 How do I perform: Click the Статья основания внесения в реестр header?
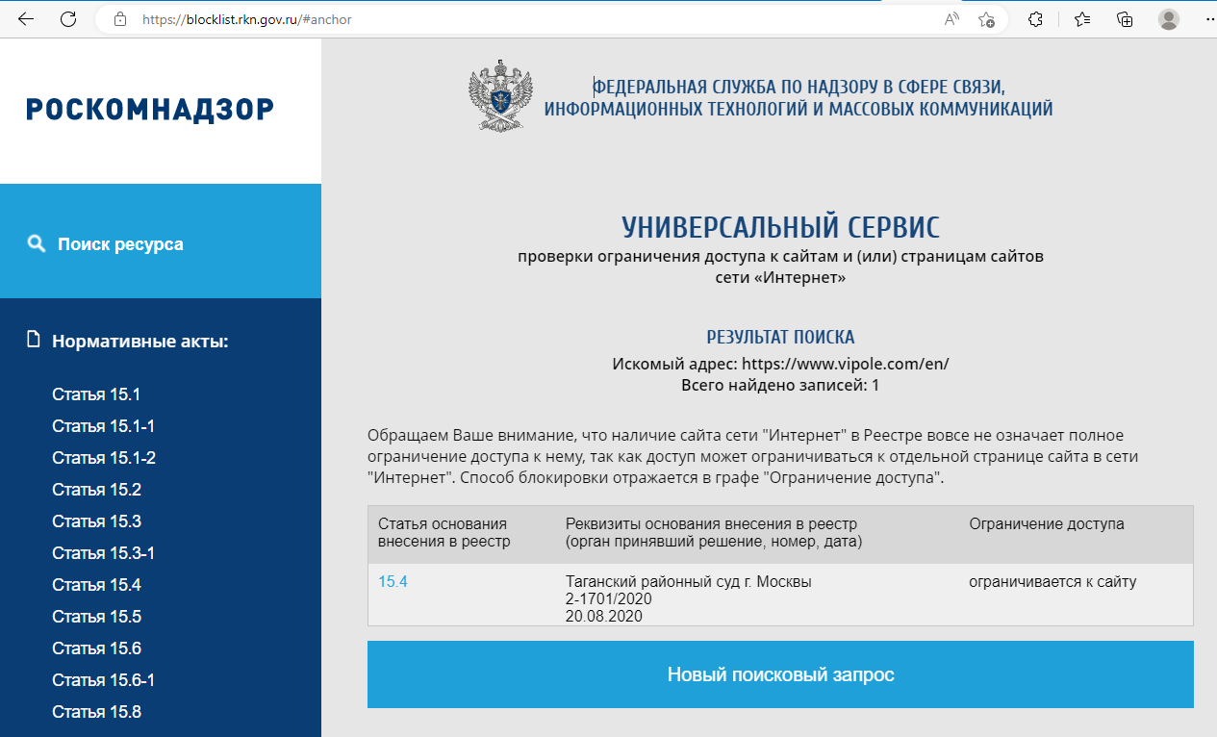pyautogui.click(x=444, y=533)
